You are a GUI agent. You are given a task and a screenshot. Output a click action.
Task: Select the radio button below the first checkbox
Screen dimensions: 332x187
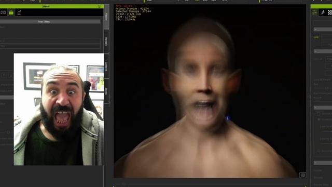pos(319,119)
